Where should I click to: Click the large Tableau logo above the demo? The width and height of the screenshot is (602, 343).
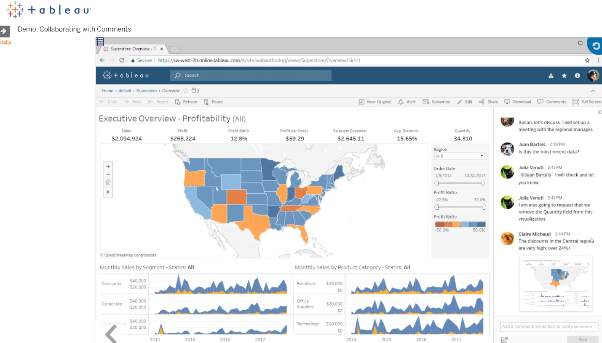tap(49, 10)
